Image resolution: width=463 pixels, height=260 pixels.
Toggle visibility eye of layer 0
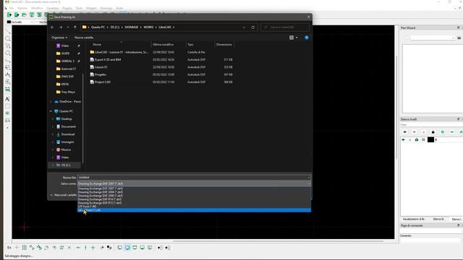pyautogui.click(x=404, y=139)
